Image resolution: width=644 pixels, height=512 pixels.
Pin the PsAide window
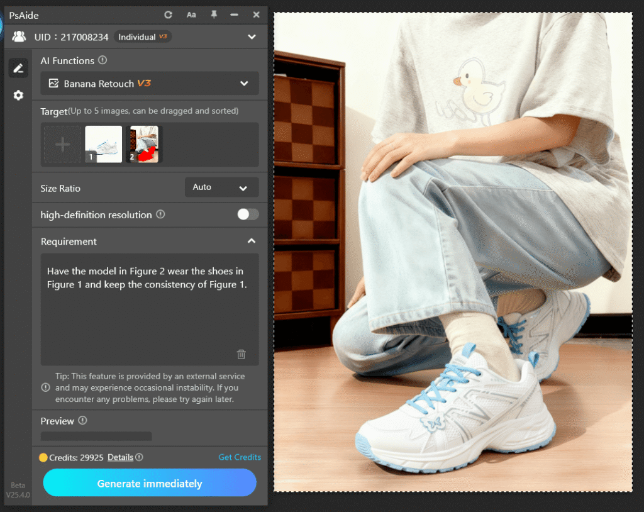click(214, 14)
